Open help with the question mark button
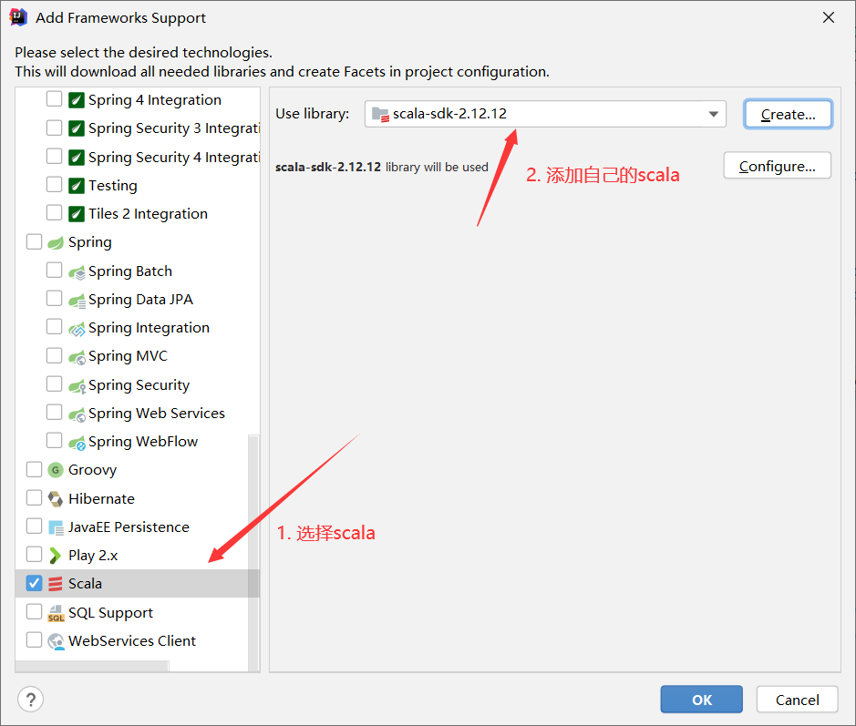Viewport: 856px width, 726px height. (x=31, y=700)
